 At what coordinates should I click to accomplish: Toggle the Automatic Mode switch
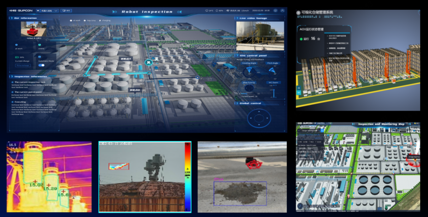pyautogui.click(x=42, y=65)
